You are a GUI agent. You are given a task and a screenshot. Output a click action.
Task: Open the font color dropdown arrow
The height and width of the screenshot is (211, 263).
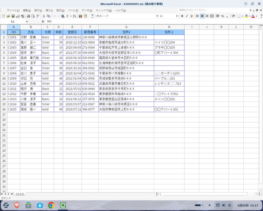click(x=256, y=16)
